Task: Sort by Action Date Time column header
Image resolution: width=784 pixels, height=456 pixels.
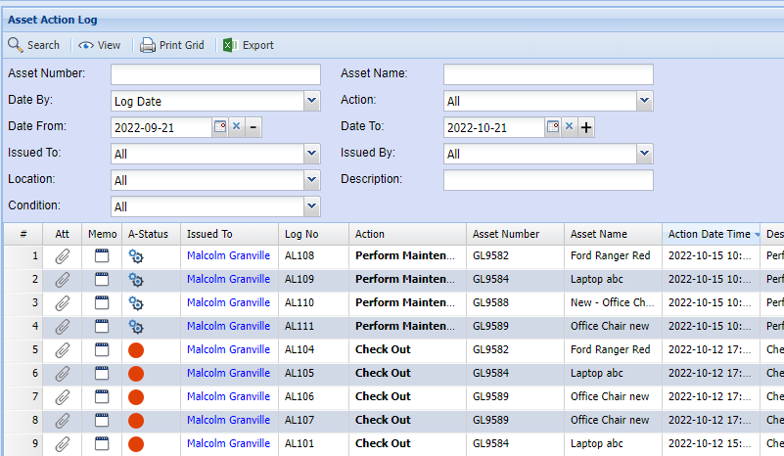Action: [709, 234]
